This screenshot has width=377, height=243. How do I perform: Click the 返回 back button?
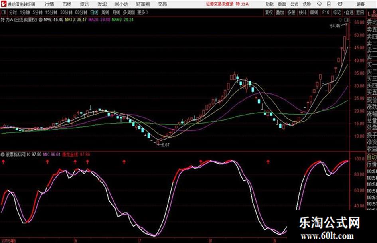click(360, 12)
